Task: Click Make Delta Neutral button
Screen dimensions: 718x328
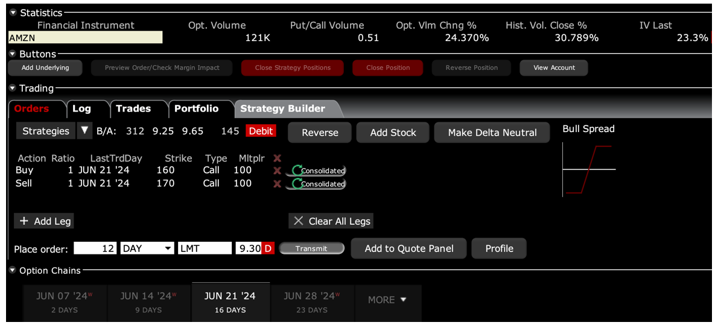Action: (492, 133)
